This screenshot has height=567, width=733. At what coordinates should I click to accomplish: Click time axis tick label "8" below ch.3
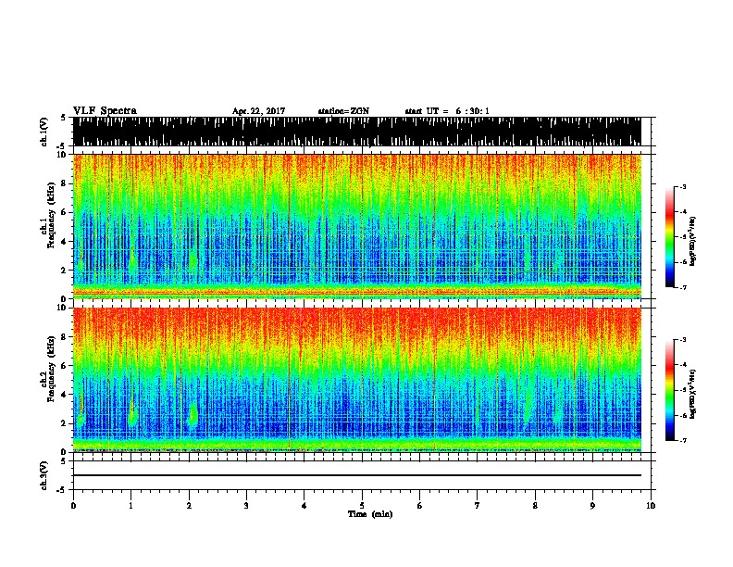pyautogui.click(x=535, y=506)
